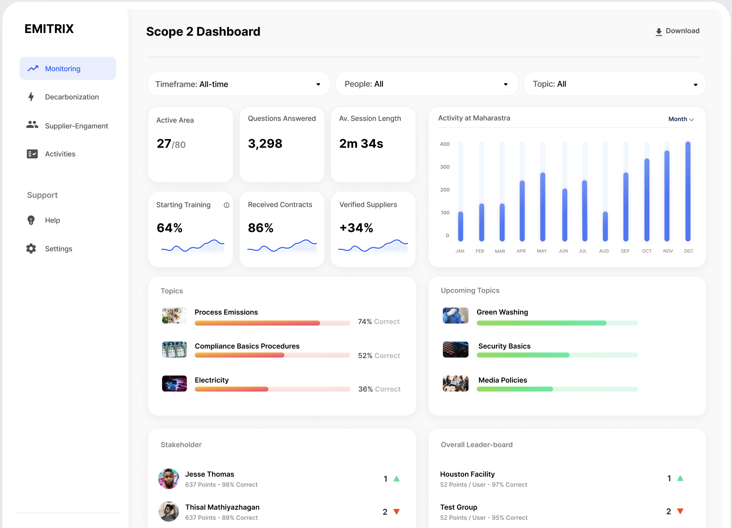Click the Download button
This screenshot has width=732, height=528.
coord(677,31)
